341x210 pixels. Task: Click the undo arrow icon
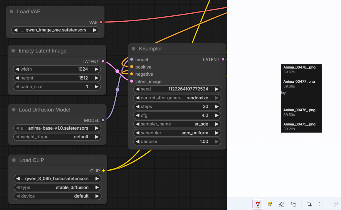336,204
